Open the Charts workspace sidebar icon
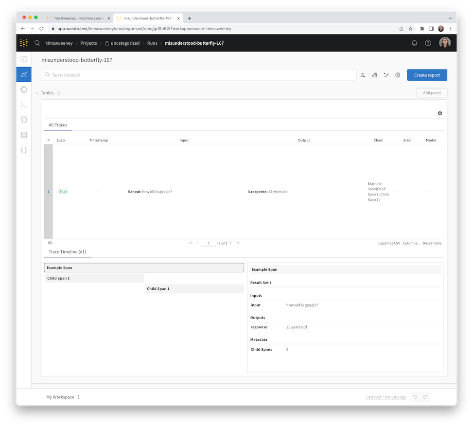The width and height of the screenshot is (473, 427). tap(23, 74)
